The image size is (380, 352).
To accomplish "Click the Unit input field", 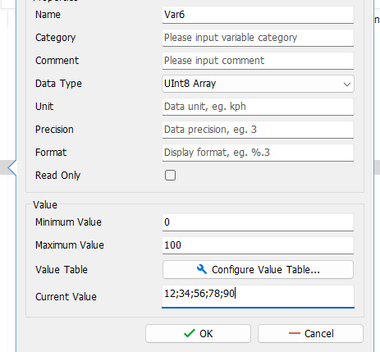I will [x=258, y=107].
